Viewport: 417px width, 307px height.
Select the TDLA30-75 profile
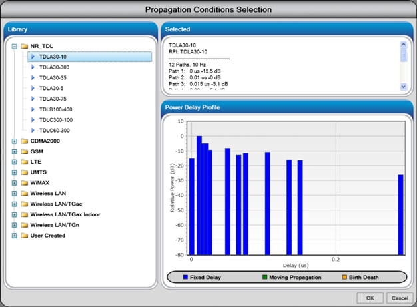[52, 99]
